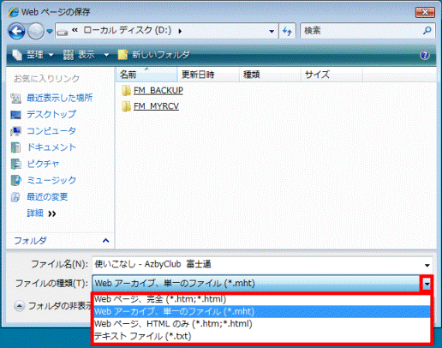
Task: Sort by the 名前 column header
Action: click(146, 75)
